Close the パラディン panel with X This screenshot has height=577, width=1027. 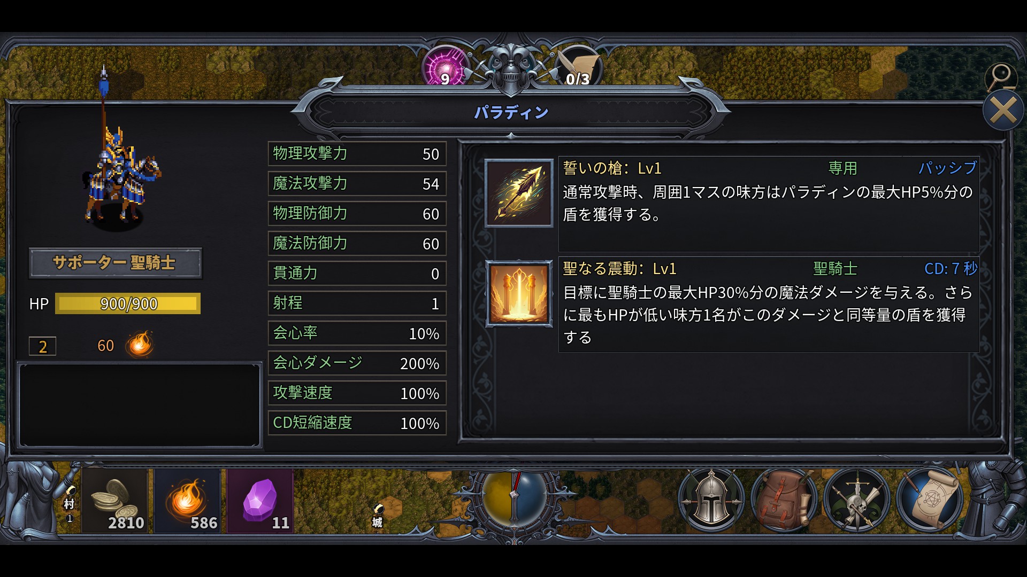click(x=1003, y=111)
